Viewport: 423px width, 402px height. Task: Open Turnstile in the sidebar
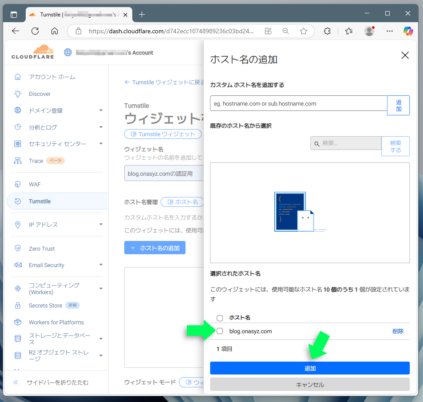pos(40,201)
